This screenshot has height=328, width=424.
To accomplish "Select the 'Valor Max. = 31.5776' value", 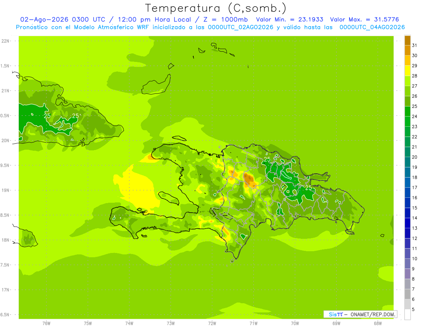I will pyautogui.click(x=365, y=19).
